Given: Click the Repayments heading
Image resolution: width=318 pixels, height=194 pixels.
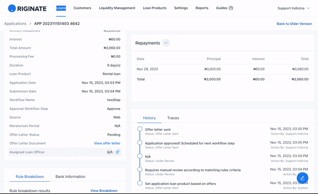Looking at the screenshot, I should pos(148,43).
